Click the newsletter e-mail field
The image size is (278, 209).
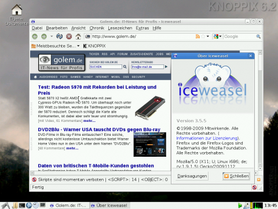148,67
